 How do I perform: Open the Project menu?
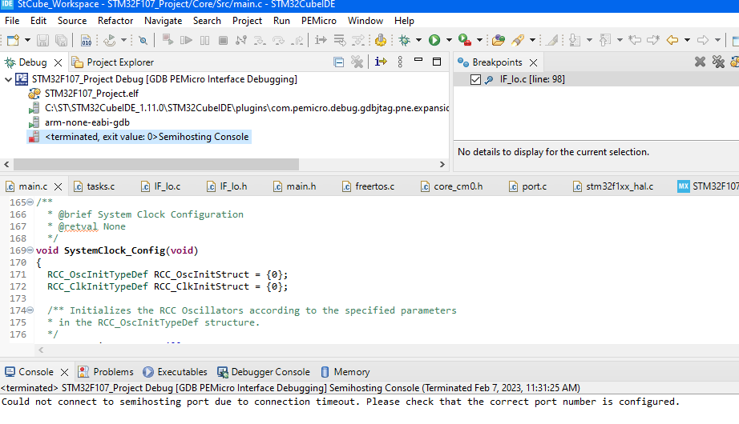247,21
